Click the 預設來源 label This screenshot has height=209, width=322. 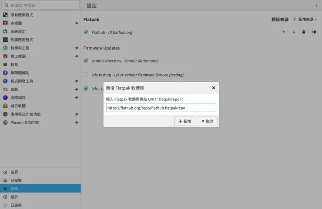280,20
